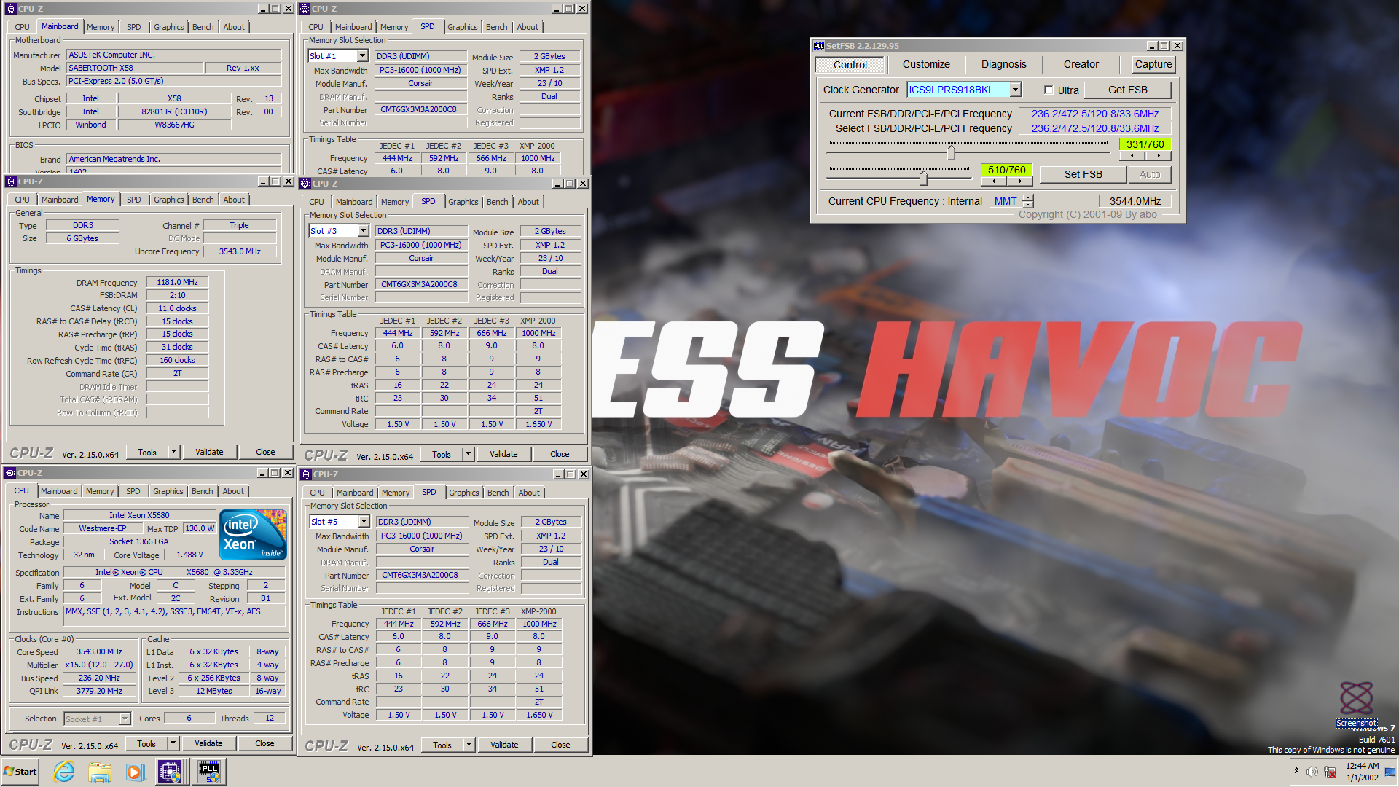
Task: Open the Slot #5 memory slot dropdown
Action: pos(364,522)
